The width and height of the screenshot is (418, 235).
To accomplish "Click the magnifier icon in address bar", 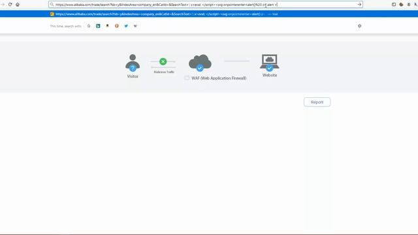I will point(52,5).
